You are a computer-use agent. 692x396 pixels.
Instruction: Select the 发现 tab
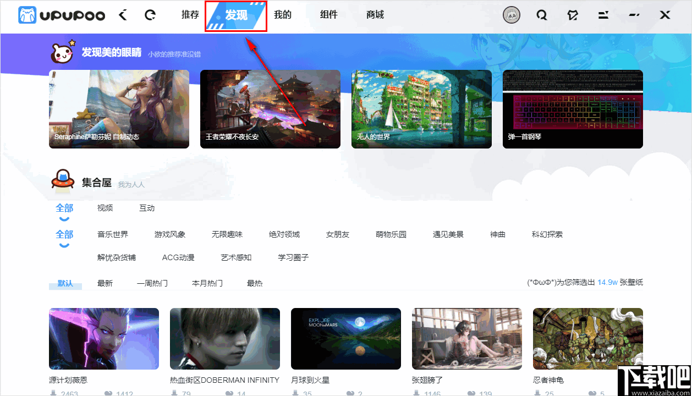coord(237,15)
